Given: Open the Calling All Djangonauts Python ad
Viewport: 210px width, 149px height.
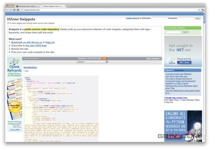Looking at the screenshot, I should click(x=183, y=126).
